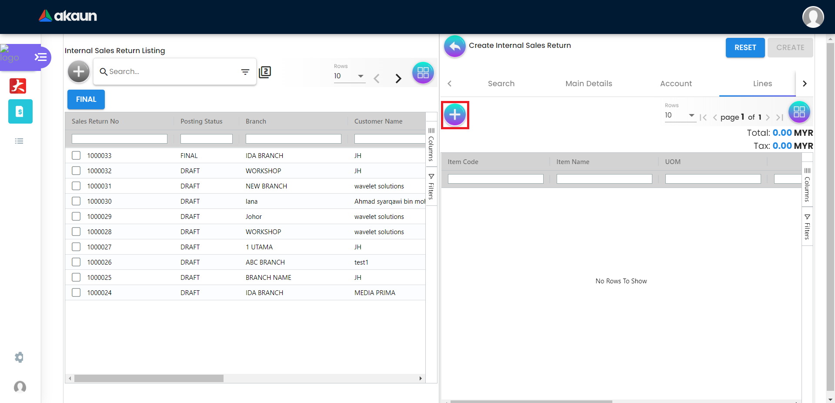835x403 pixels.
Task: Open the search filter options icon
Action: click(x=245, y=72)
